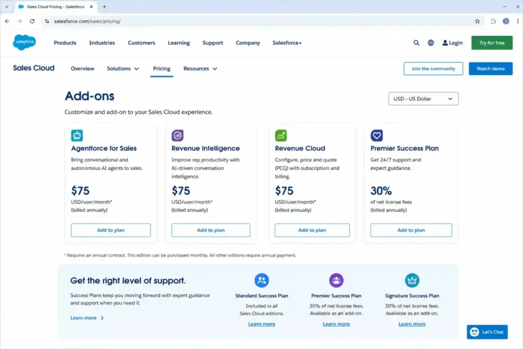523x349 pixels.
Task: Open the Company menu
Action: tap(248, 43)
